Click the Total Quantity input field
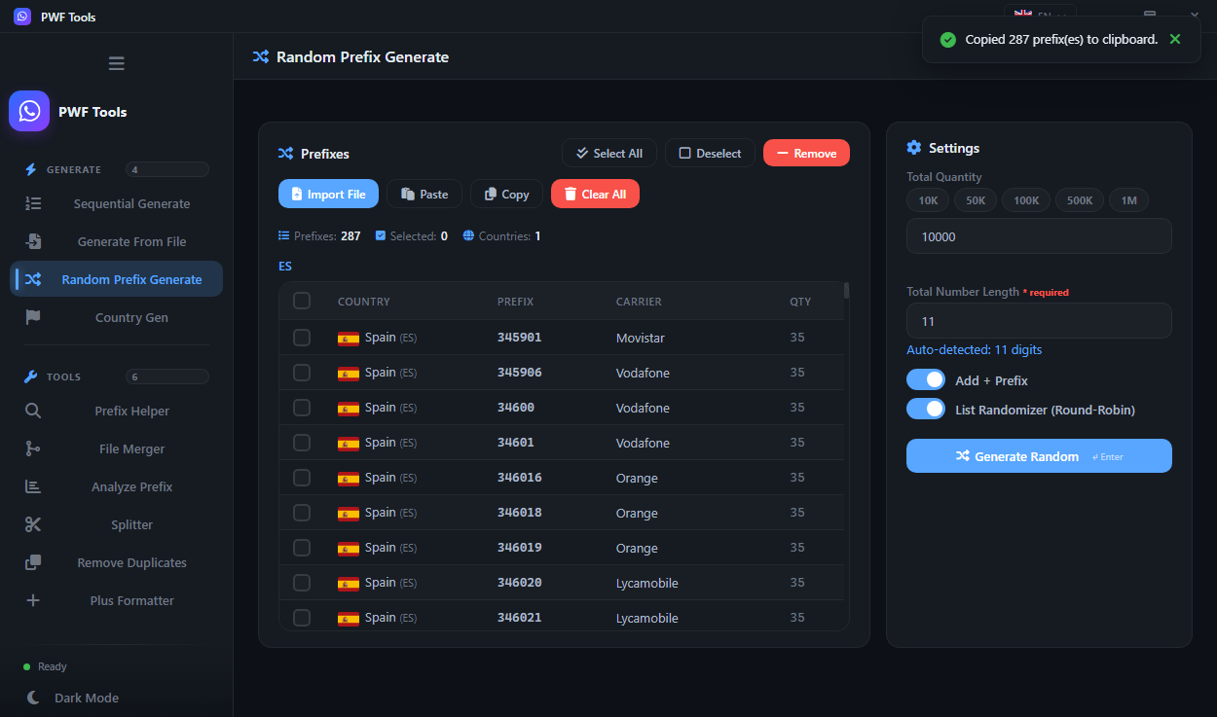 coord(1039,235)
